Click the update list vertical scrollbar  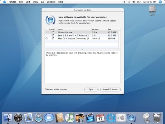pyautogui.click(x=119, y=39)
